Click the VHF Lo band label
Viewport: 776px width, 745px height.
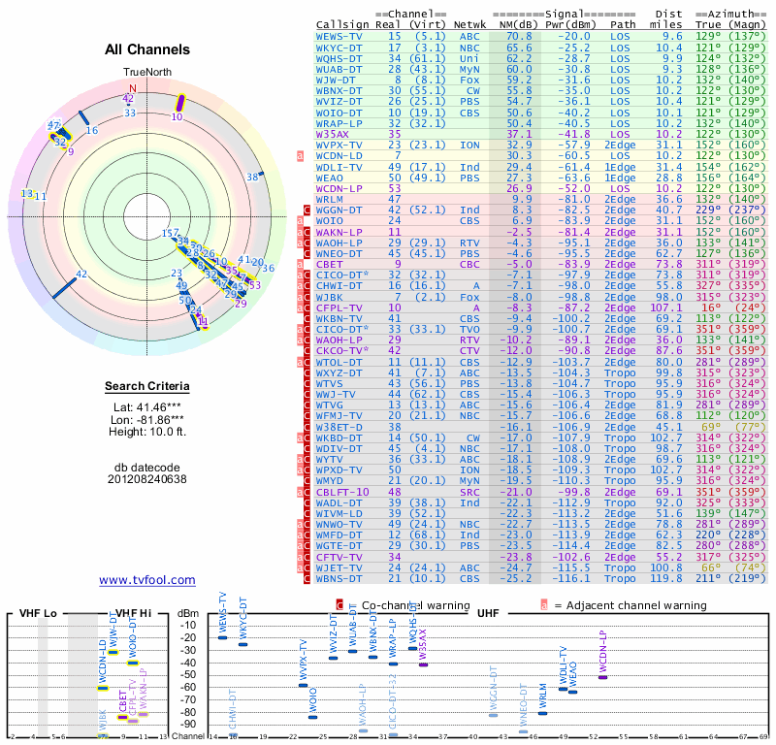pos(38,613)
